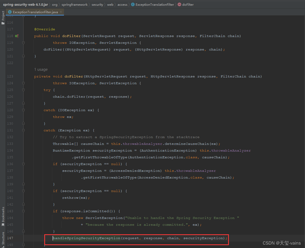The image size is (305, 248).
Task: Click the springframework breadcrumb segment
Action: [75, 4]
